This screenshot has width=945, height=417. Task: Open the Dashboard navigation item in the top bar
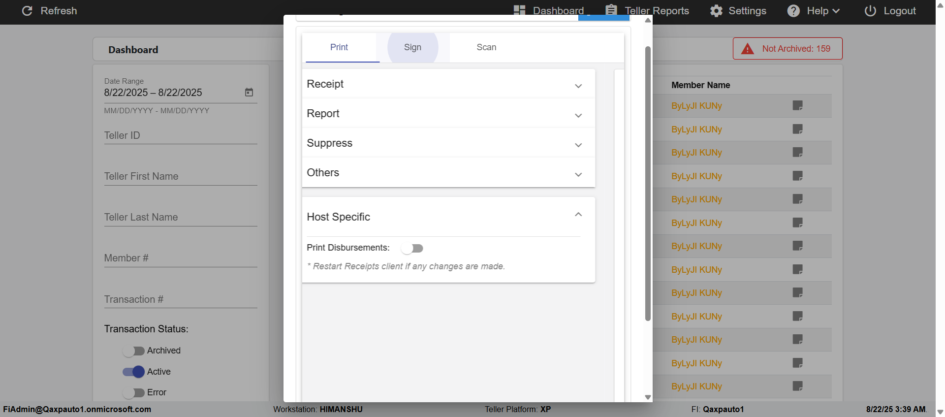tap(548, 11)
